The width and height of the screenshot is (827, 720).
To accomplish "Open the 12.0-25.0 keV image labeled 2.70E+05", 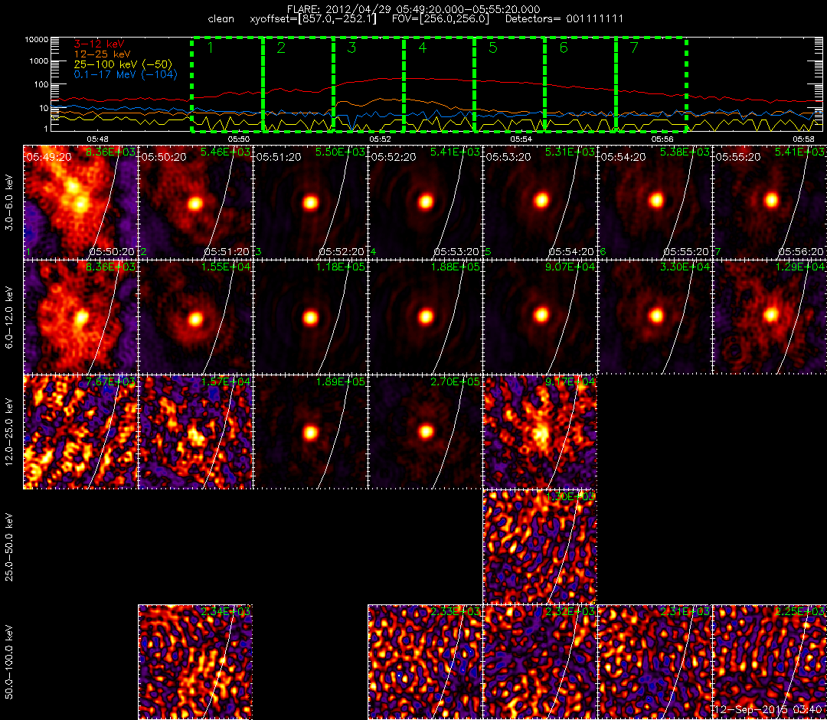I will click(425, 433).
